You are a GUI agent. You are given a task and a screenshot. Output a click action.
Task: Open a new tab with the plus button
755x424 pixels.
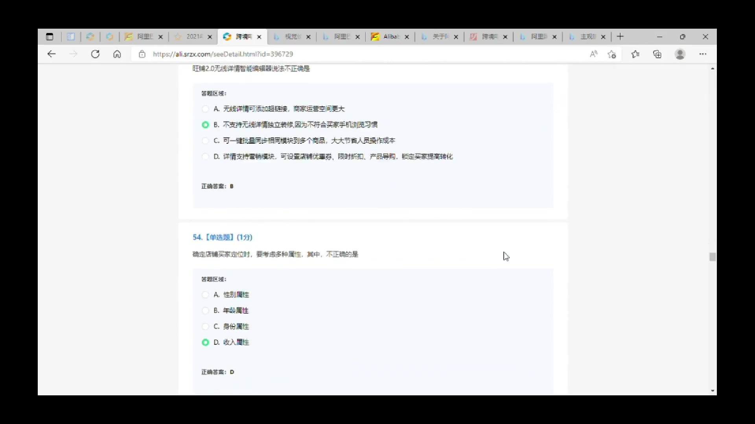(620, 37)
